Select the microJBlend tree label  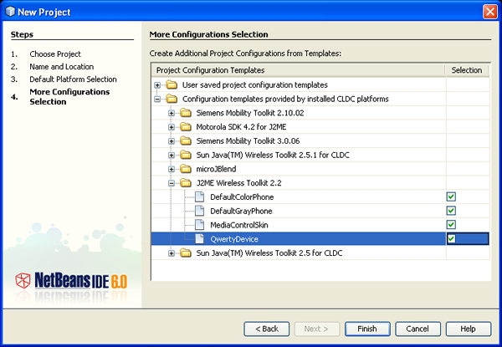coord(216,169)
